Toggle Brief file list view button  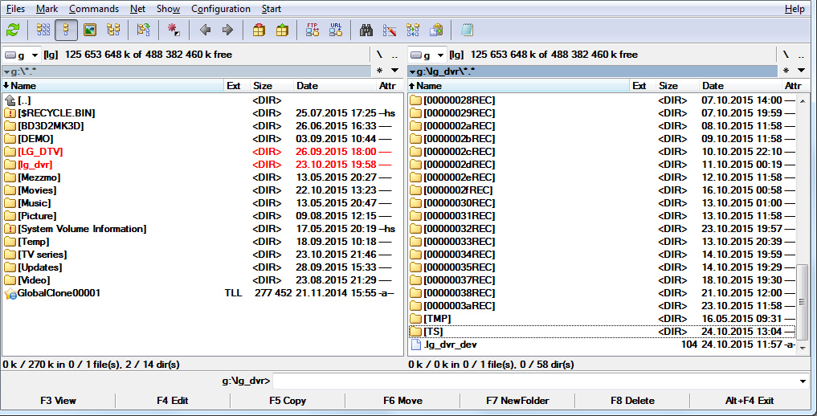click(x=44, y=31)
